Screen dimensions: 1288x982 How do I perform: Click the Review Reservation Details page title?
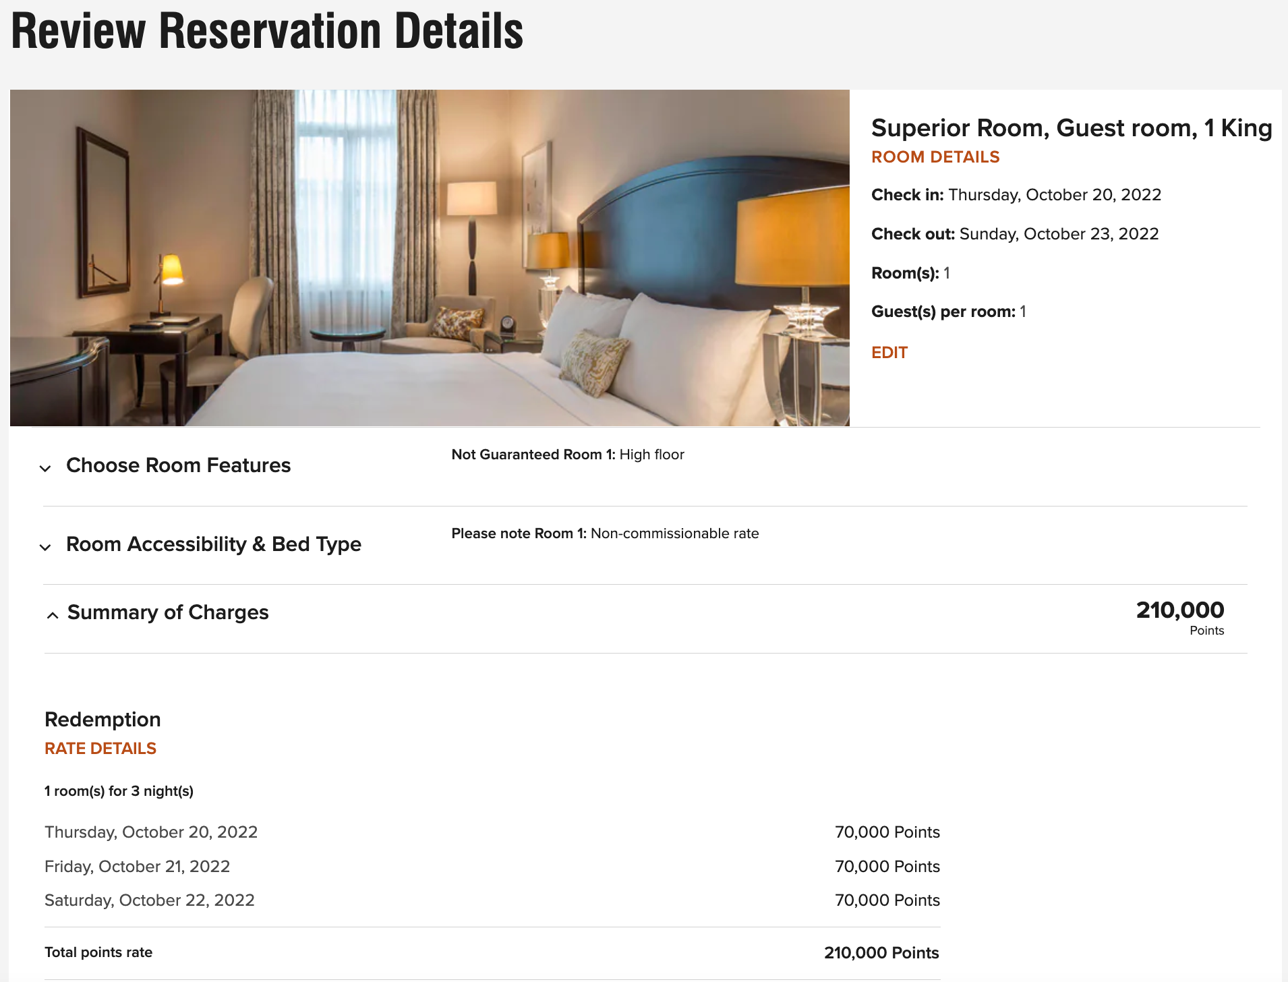pyautogui.click(x=266, y=30)
